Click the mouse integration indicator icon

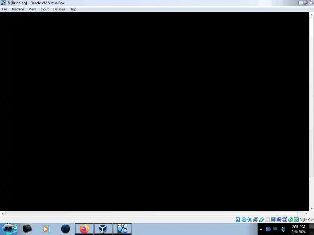tap(291, 220)
